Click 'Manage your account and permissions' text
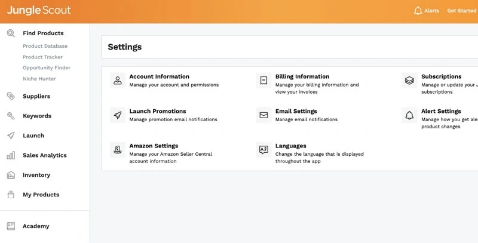This screenshot has width=478, height=243. click(x=174, y=85)
